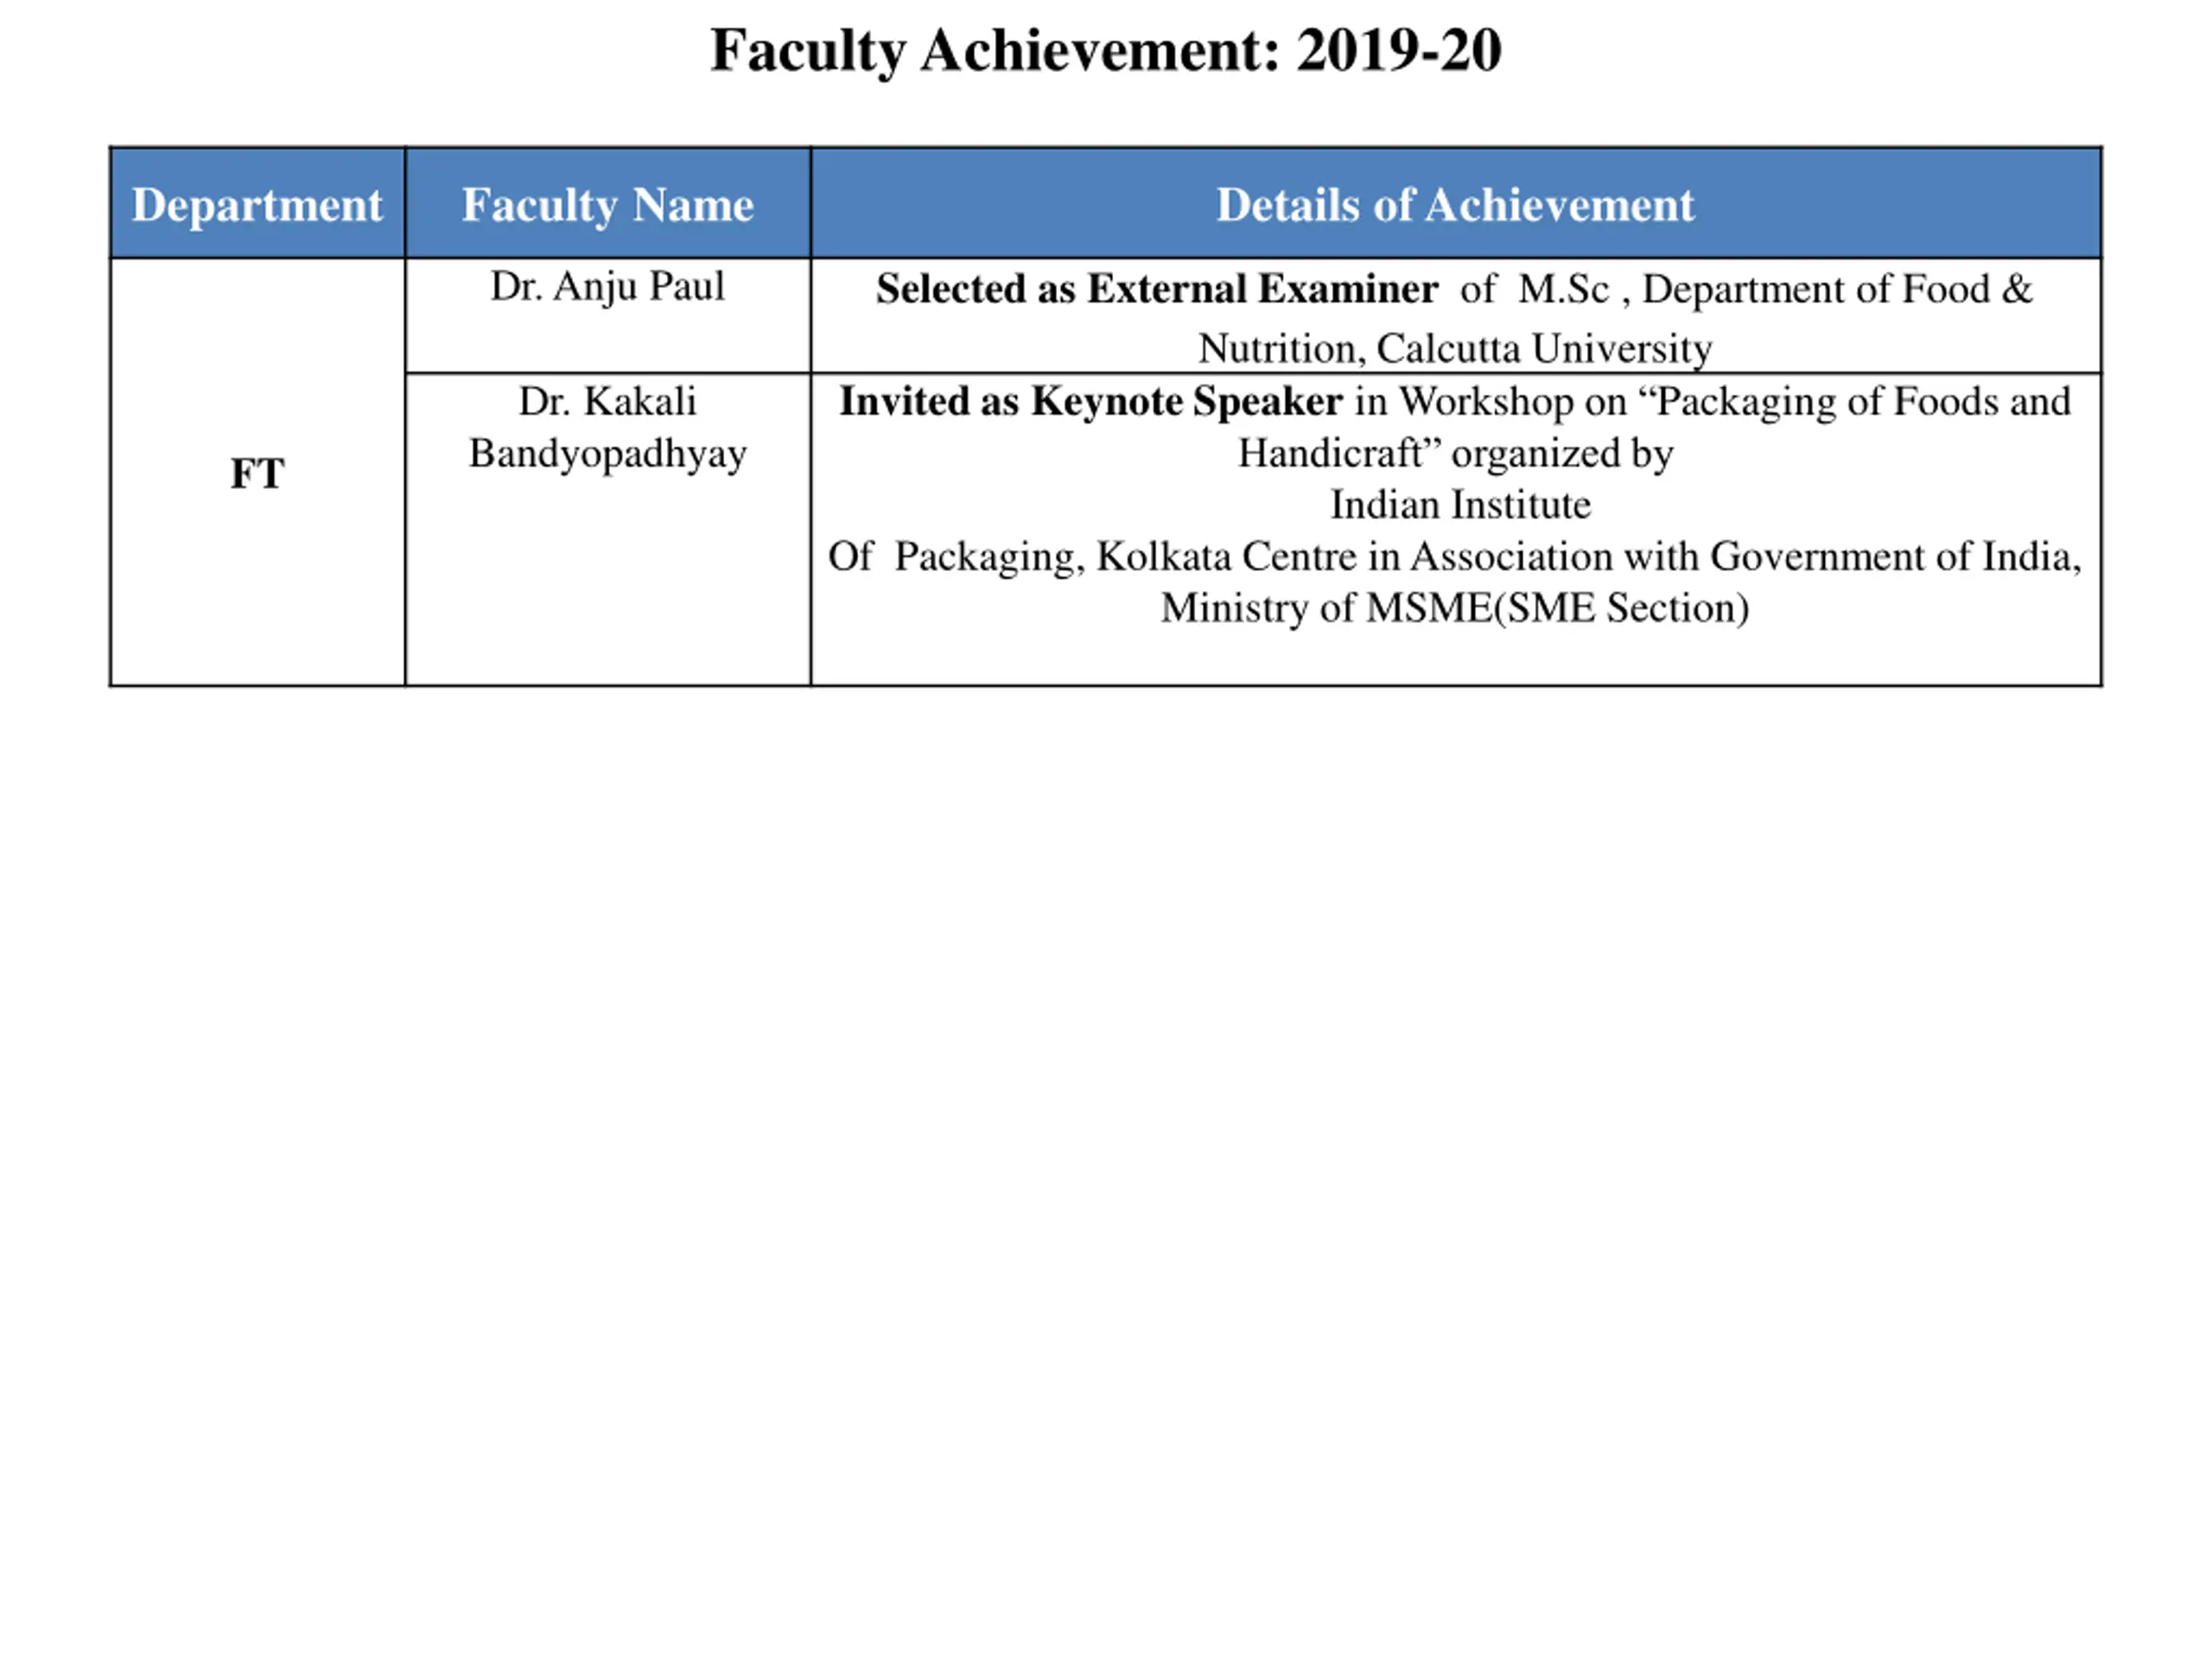Click the 'Nutrition, Calcutta University' line
2212x1659 pixels.
tap(1455, 349)
